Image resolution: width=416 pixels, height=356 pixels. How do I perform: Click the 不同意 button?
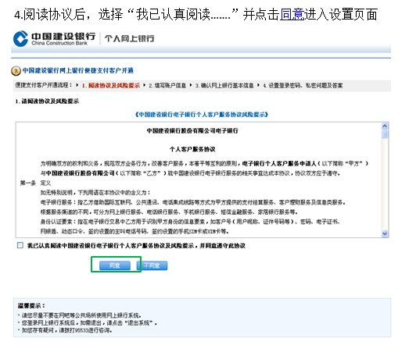point(152,265)
